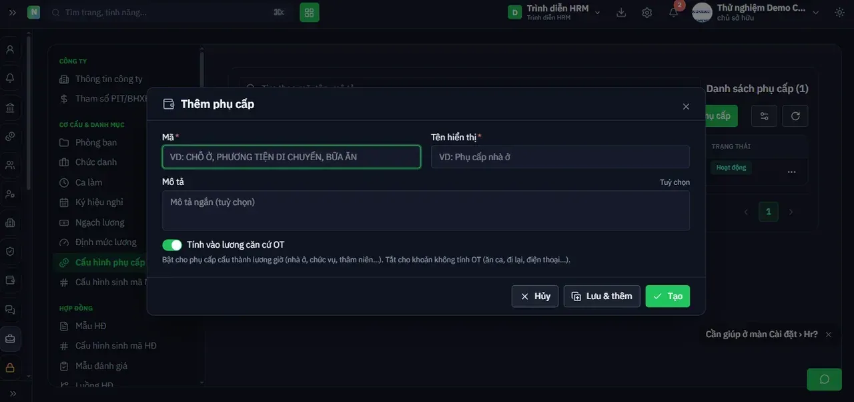
Task: Refresh the allowance list
Action: coord(795,116)
